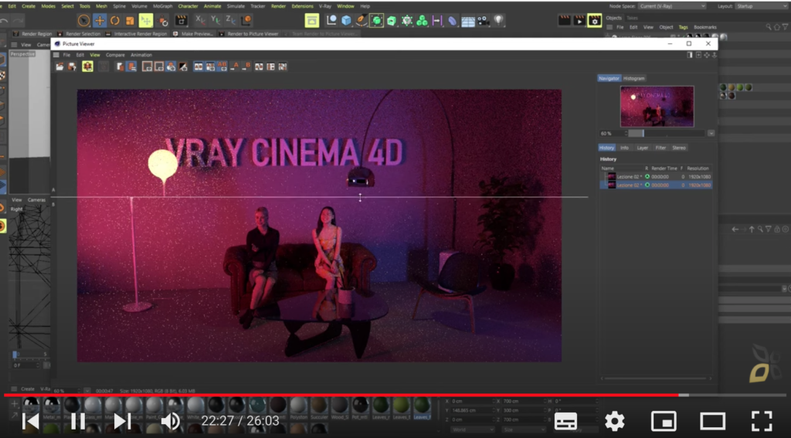Open Picture Viewer Compare menu
The image size is (791, 438).
point(115,55)
